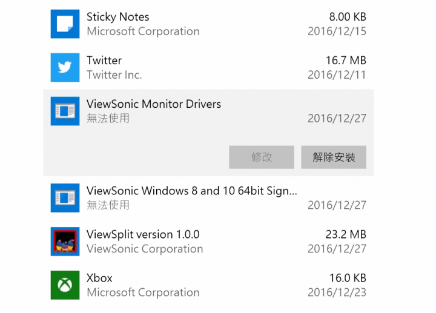This screenshot has height=313, width=436.
Task: Click the ViewSonic Monitor Drivers icon
Action: tap(65, 111)
